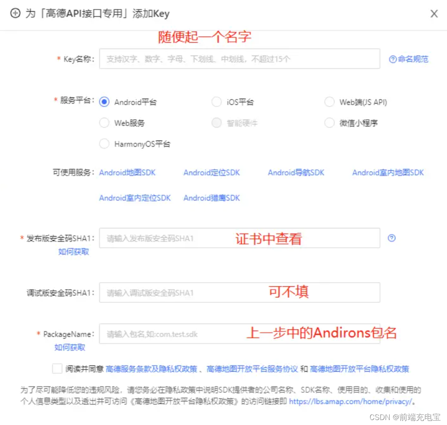Select the Web端(JS API) radio button
The width and height of the screenshot is (447, 425).
329,101
